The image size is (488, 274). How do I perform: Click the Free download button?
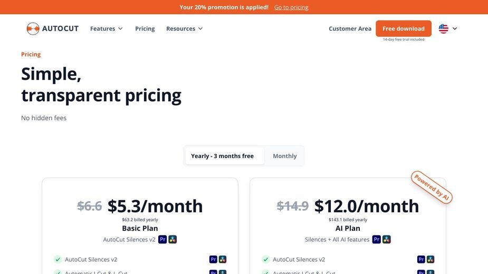404,28
